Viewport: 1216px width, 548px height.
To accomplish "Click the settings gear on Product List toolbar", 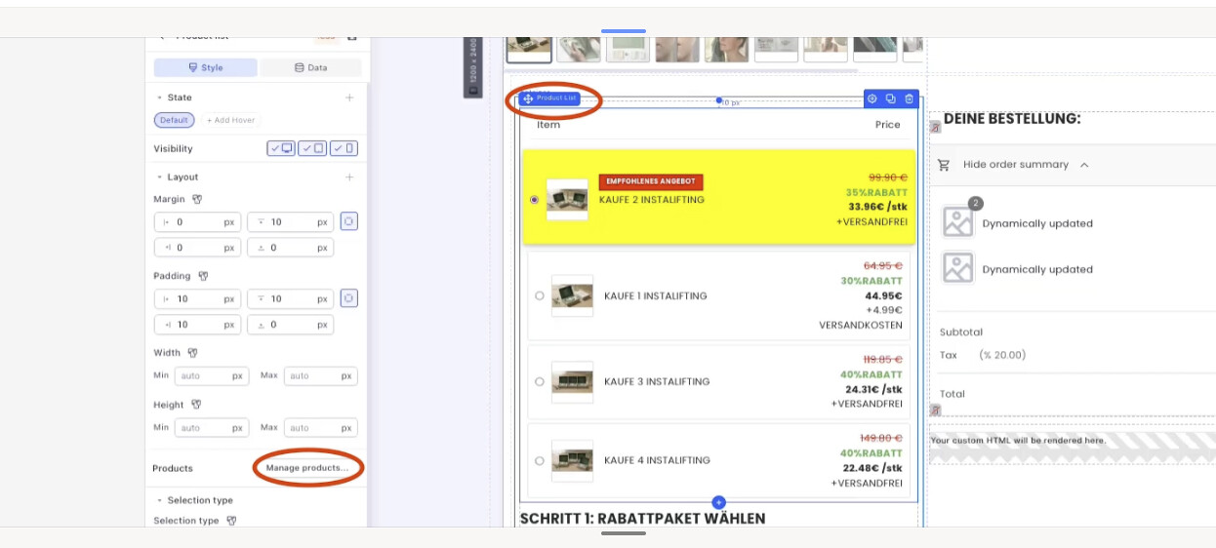I will click(872, 98).
